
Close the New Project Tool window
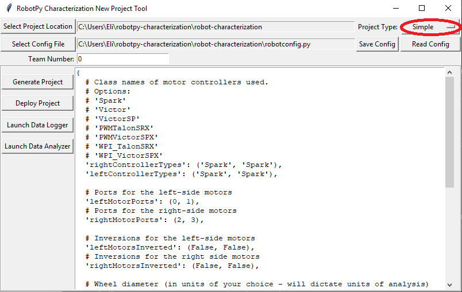click(x=448, y=8)
